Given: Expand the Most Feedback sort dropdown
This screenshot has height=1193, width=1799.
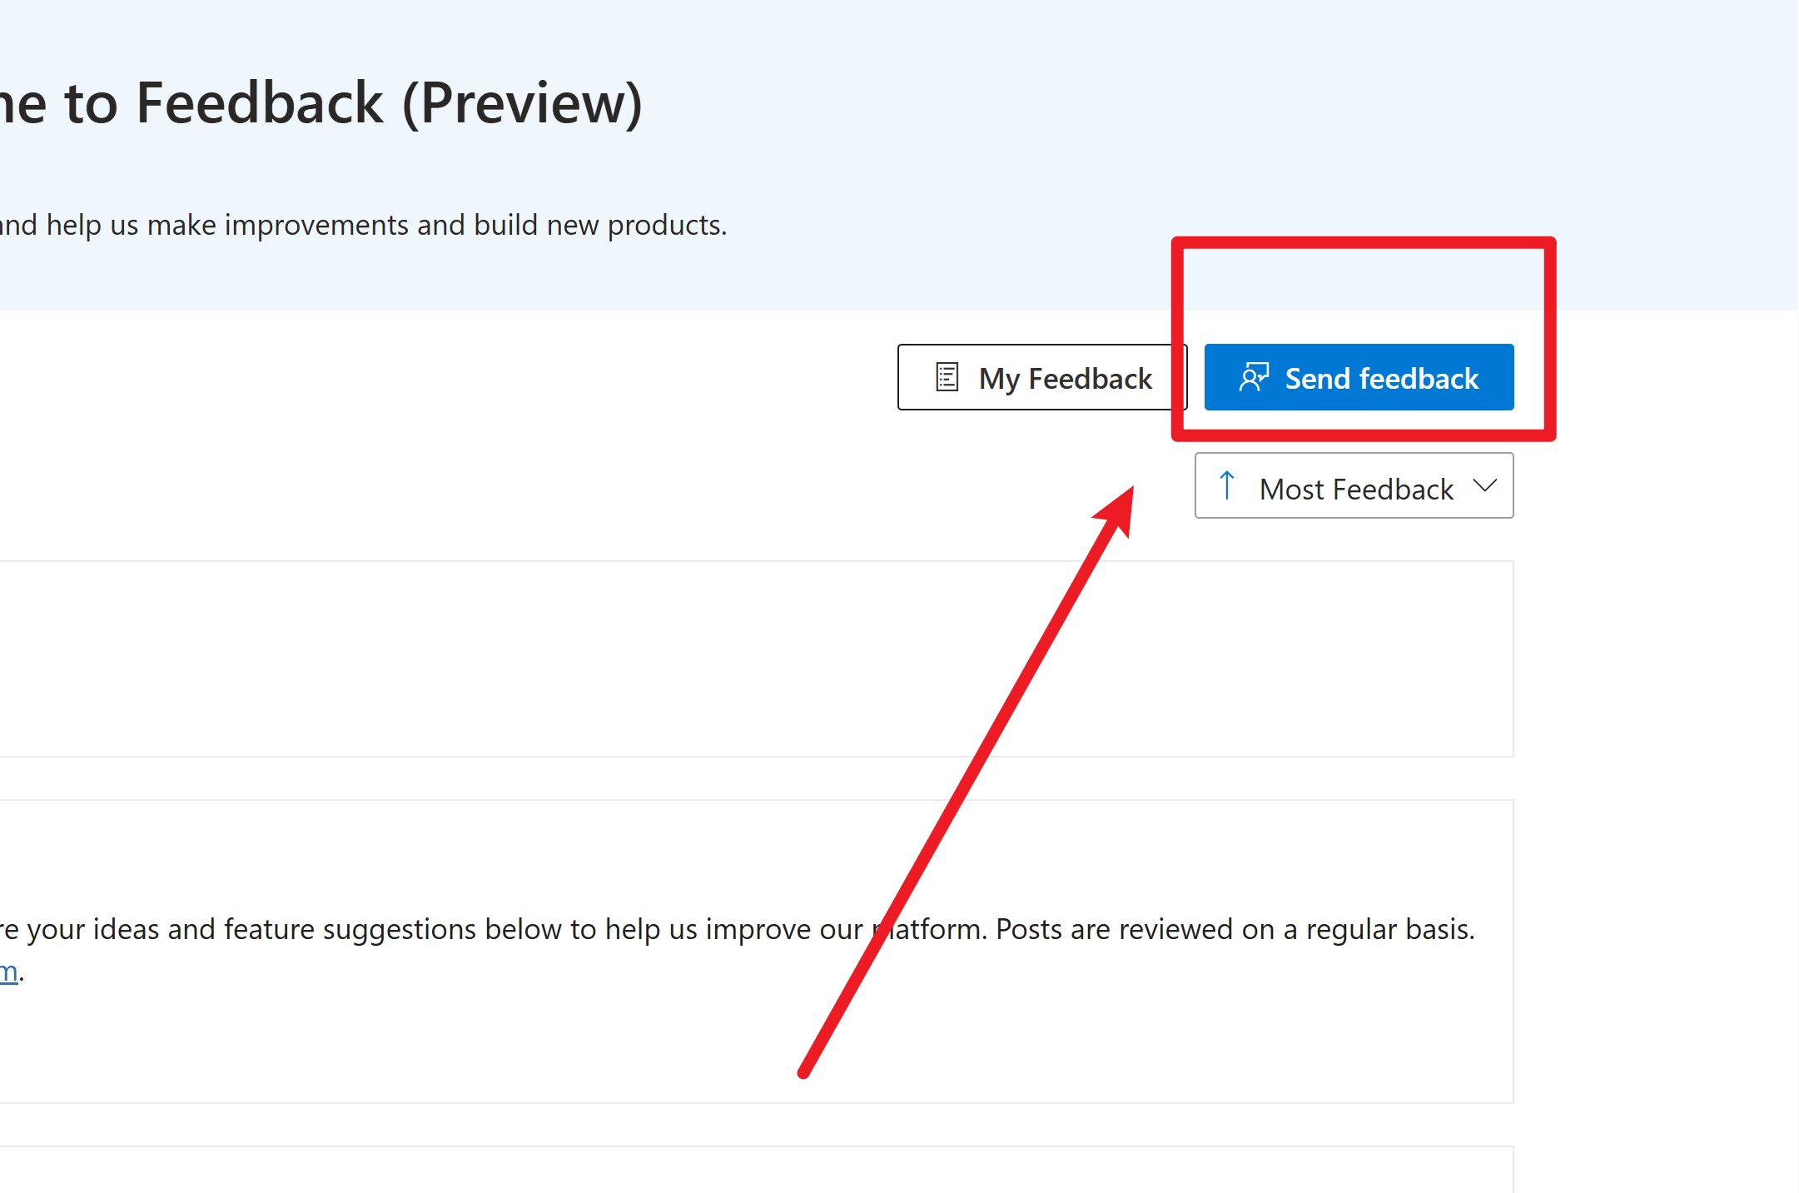Looking at the screenshot, I should 1354,485.
